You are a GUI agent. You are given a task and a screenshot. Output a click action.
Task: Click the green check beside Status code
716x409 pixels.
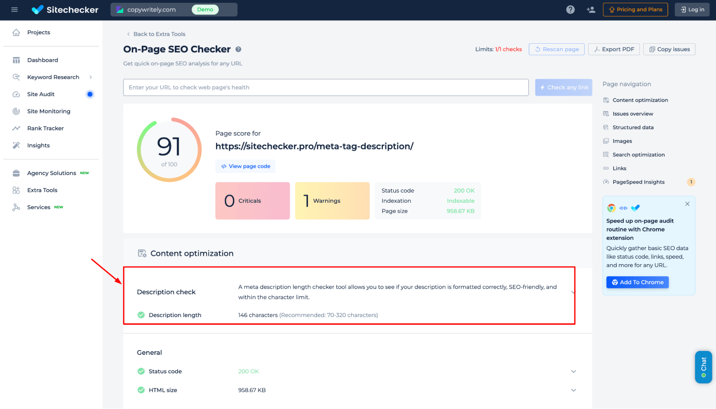click(141, 371)
